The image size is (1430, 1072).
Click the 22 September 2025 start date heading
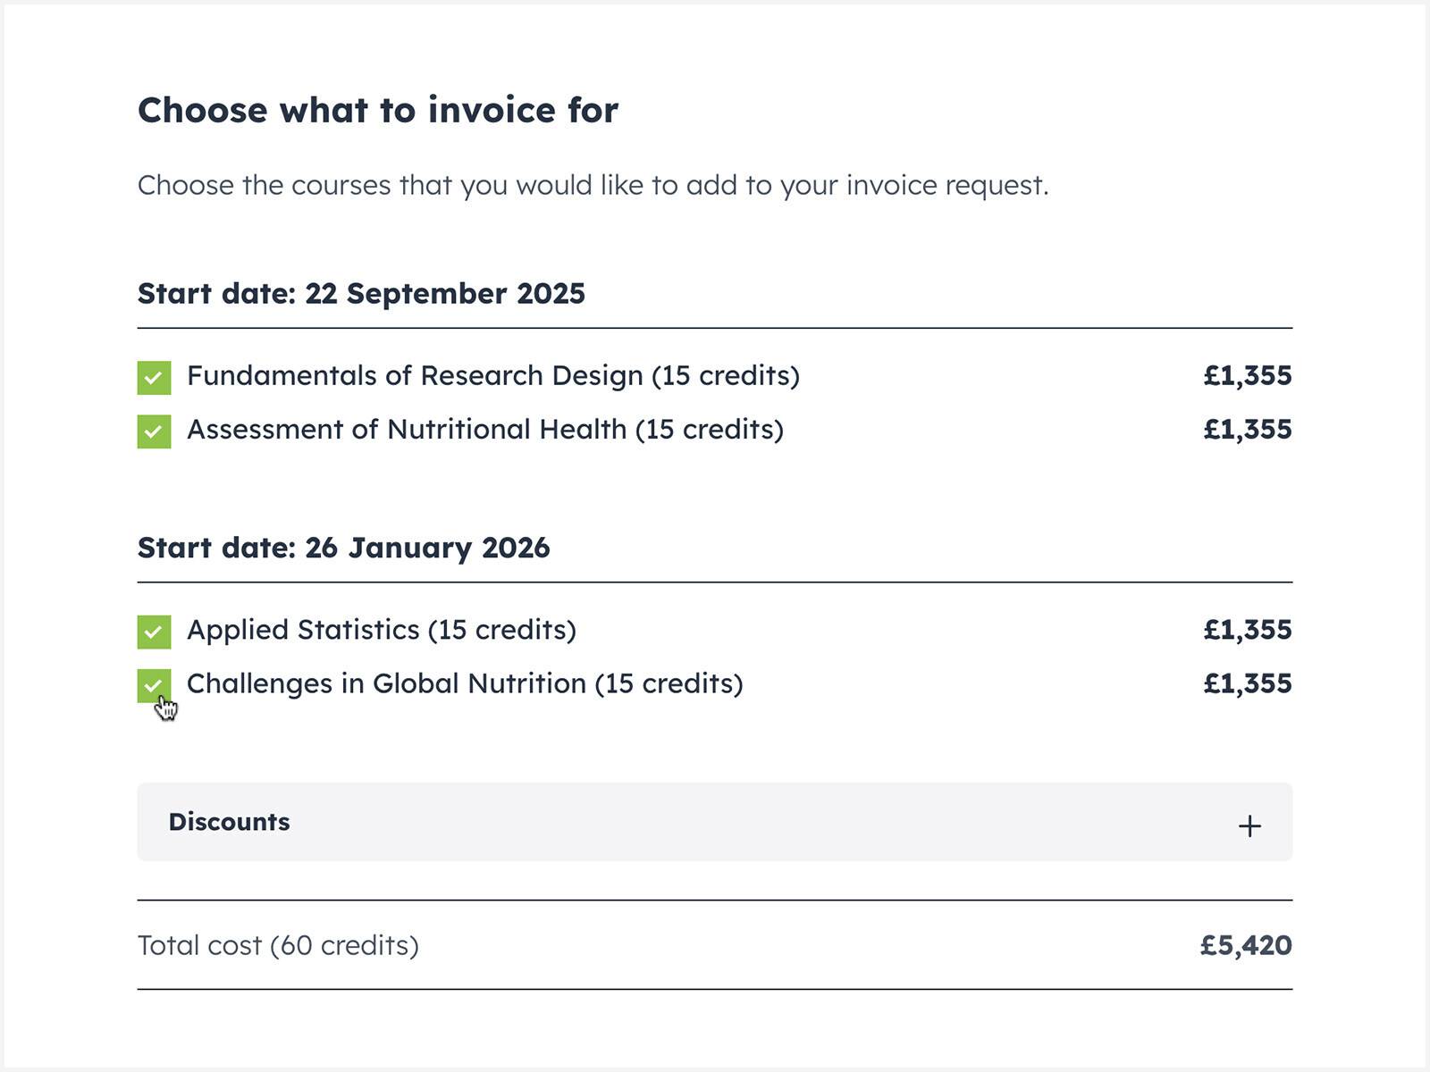coord(361,294)
